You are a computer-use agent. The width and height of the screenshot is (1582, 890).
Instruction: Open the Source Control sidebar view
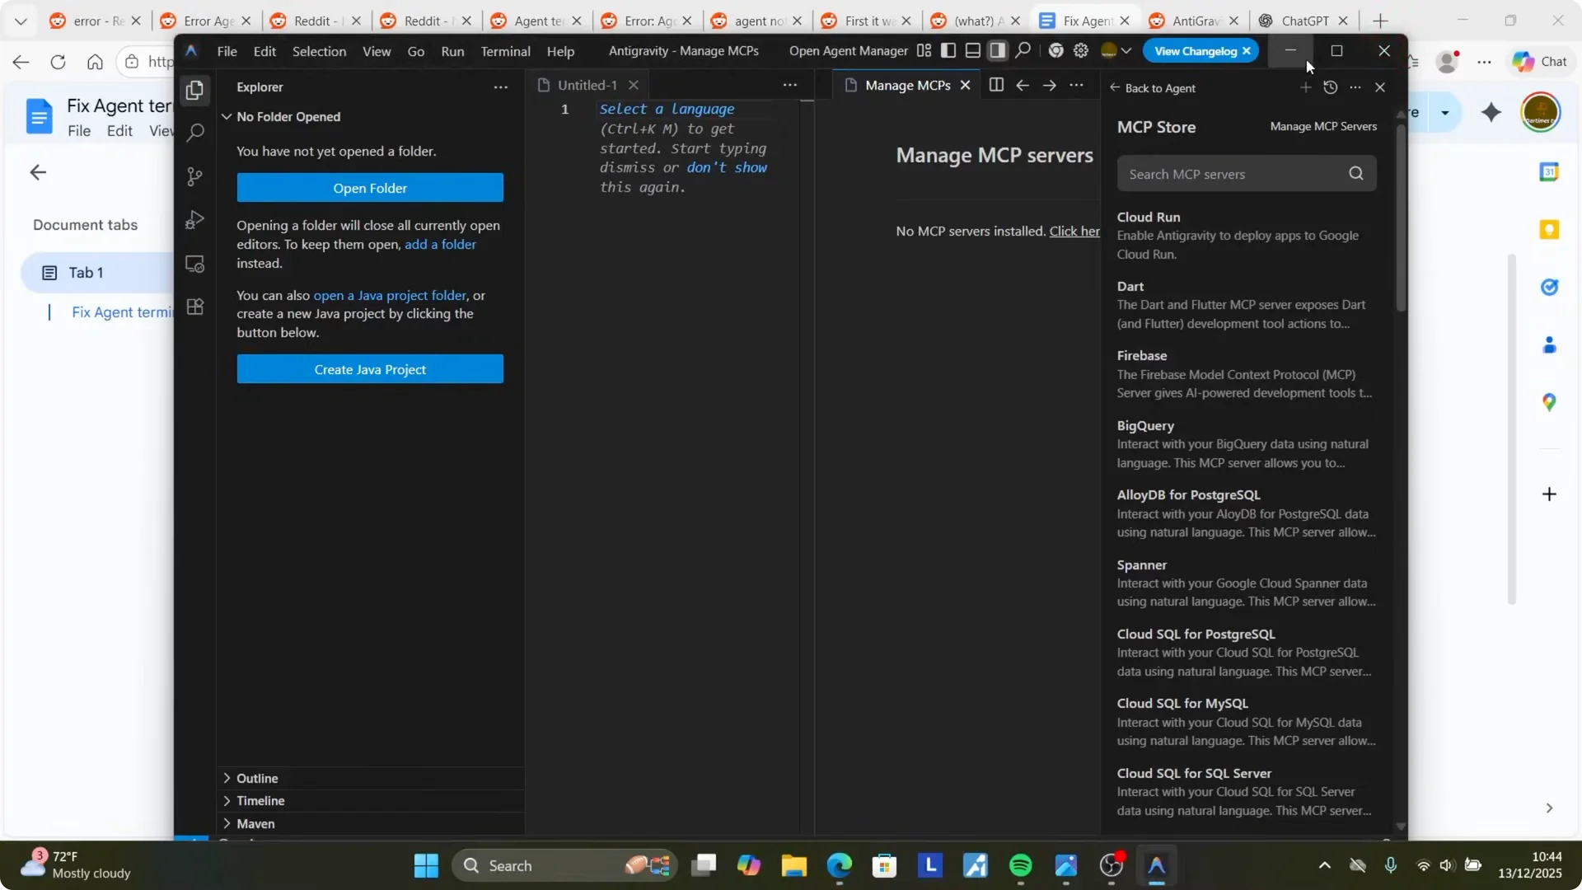click(x=194, y=176)
